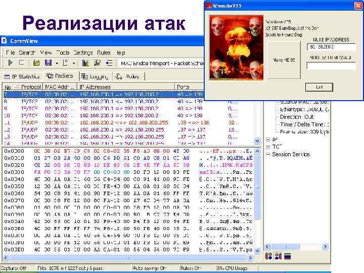Click the first red-green-blue decoder layout icon
Viewport: 364px width, 273px height.
[269, 256]
